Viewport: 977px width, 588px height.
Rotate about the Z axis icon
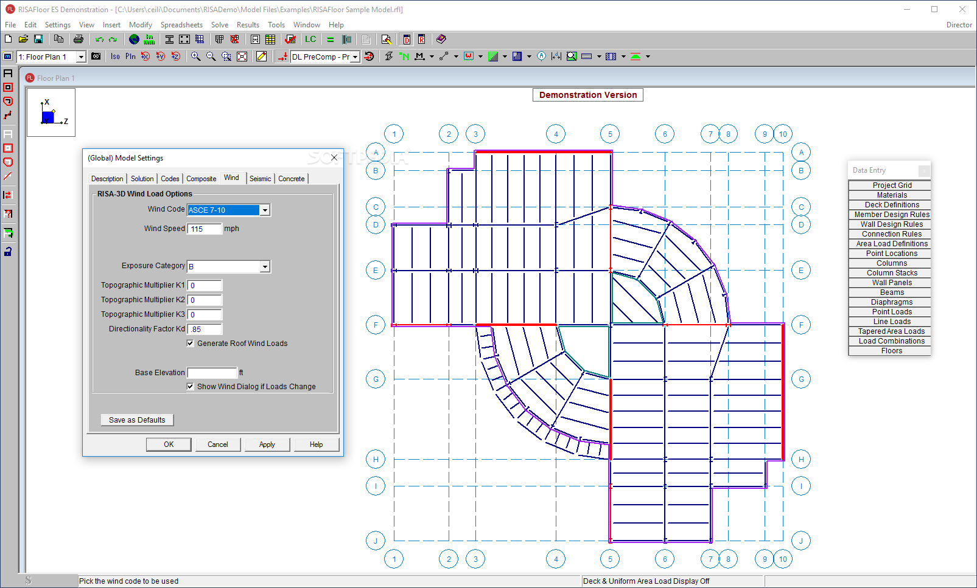coord(175,56)
